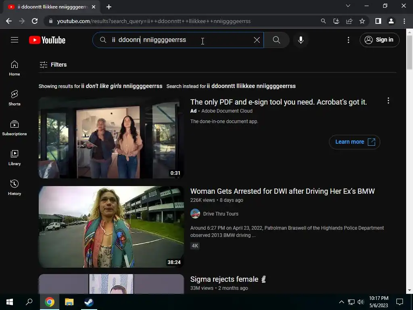
Task: Open the Windows Start menu
Action: (x=10, y=302)
